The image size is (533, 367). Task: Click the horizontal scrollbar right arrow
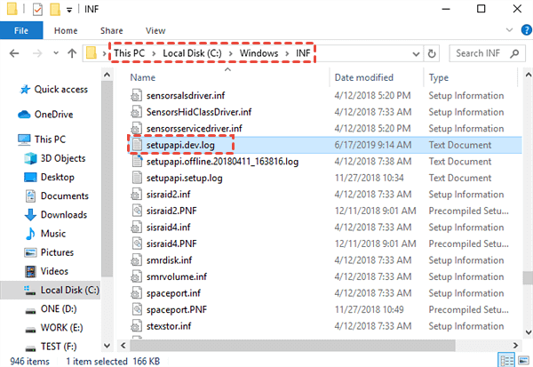coord(515,346)
